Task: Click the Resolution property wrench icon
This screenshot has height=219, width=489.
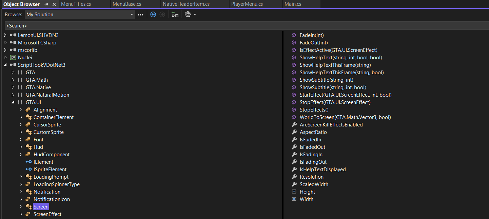Action: 294,177
